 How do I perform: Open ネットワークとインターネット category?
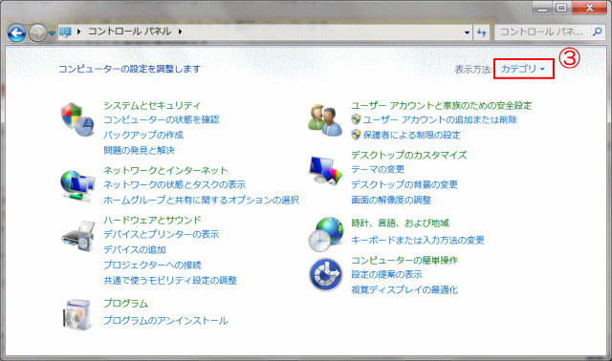tap(165, 170)
